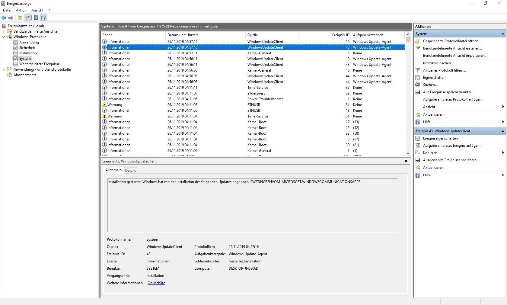Image resolution: width=507 pixels, height=305 pixels.
Task: Open the ? help menu
Action: click(x=49, y=10)
